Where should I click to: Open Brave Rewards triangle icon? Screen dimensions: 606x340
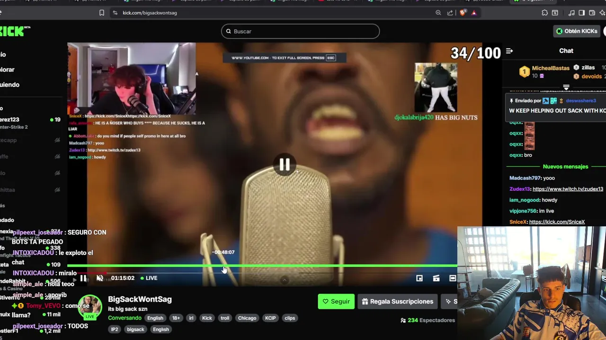pyautogui.click(x=474, y=13)
